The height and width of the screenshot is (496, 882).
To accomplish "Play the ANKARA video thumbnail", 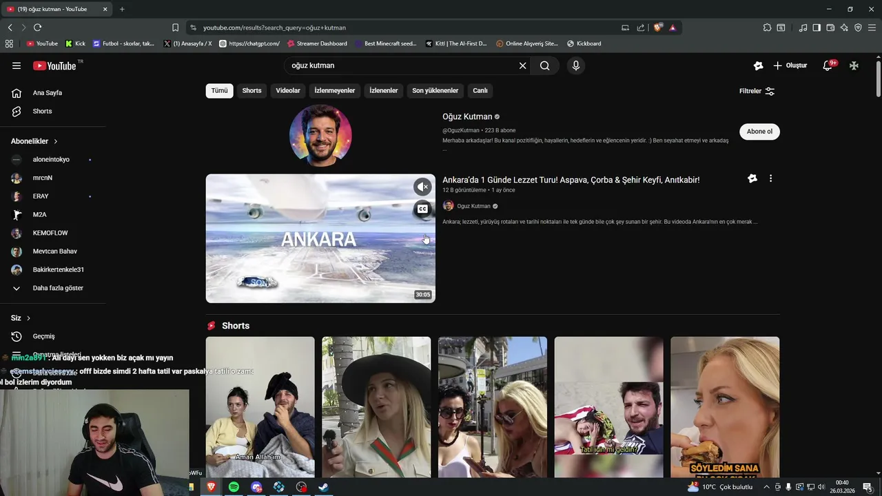I will (320, 238).
